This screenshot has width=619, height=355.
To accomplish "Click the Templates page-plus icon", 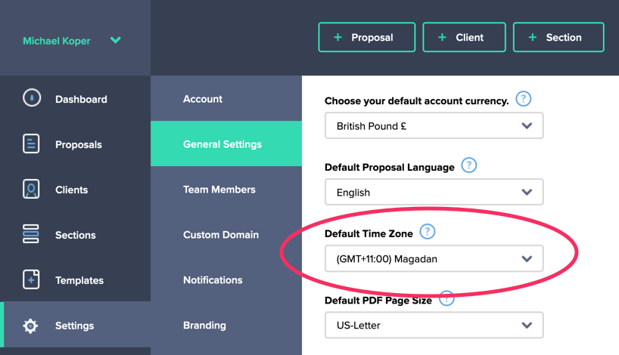I will click(x=31, y=279).
